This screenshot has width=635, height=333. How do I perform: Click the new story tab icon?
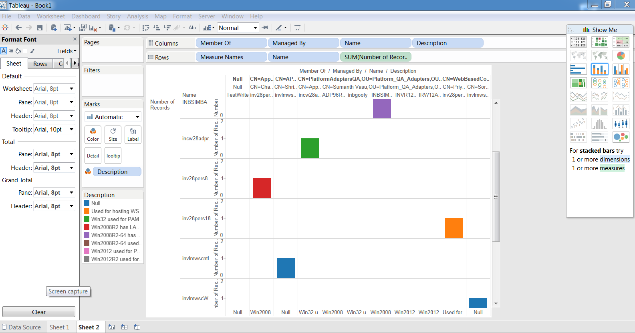[137, 327]
